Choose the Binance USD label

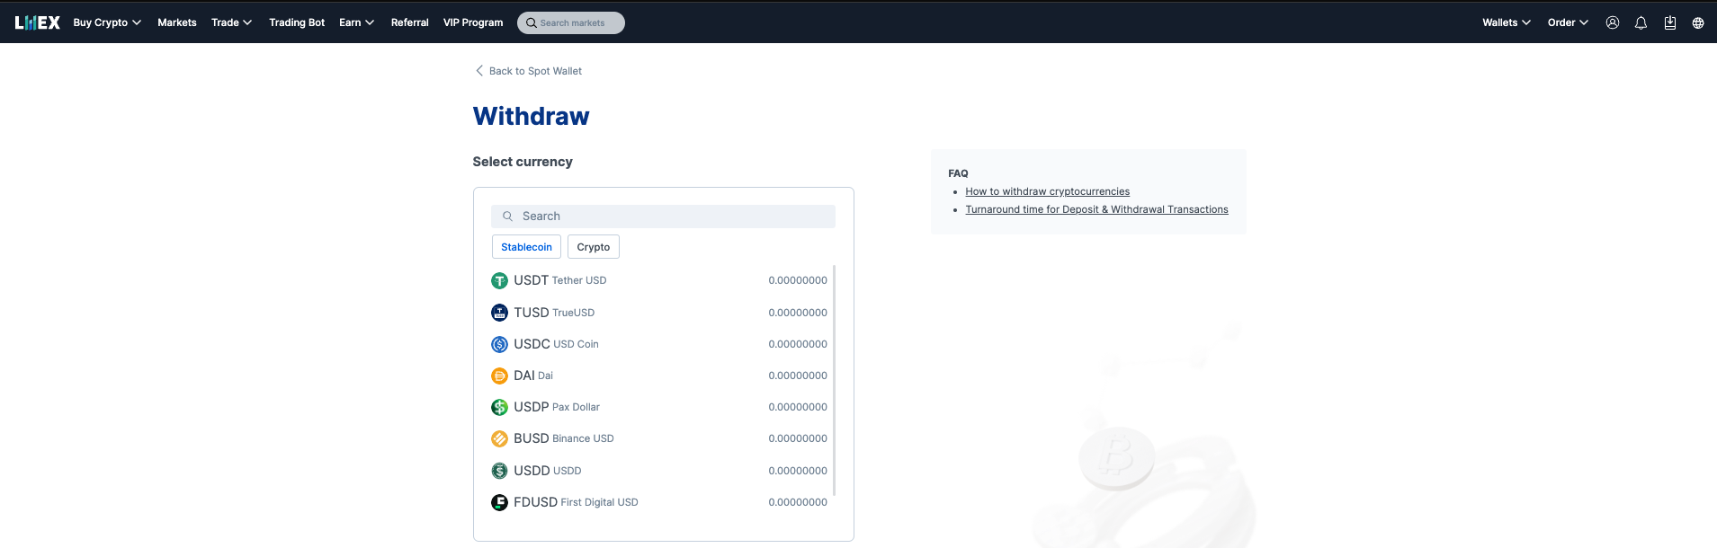583,438
